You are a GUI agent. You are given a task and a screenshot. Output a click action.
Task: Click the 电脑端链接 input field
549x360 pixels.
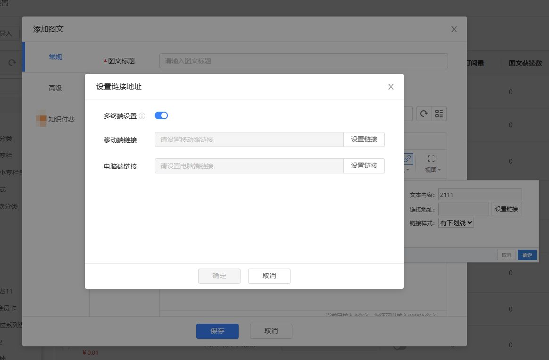click(249, 166)
